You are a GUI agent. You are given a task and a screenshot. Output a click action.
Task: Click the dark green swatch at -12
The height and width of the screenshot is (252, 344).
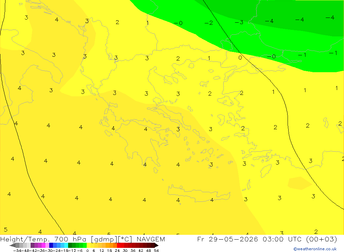[x=70, y=245]
